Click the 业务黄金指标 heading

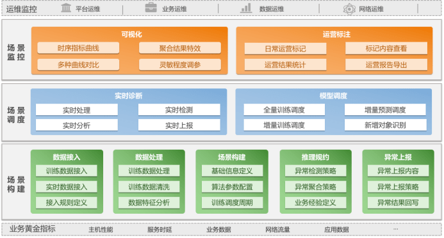[x=32, y=228]
